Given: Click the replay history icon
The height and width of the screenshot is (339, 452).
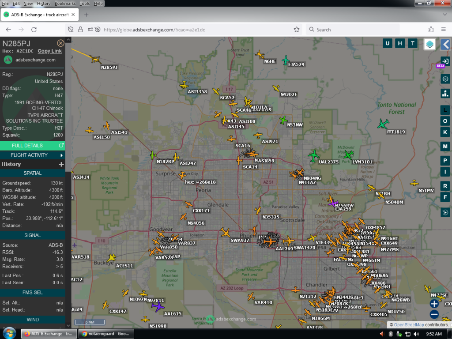Looking at the screenshot, I should [445, 212].
